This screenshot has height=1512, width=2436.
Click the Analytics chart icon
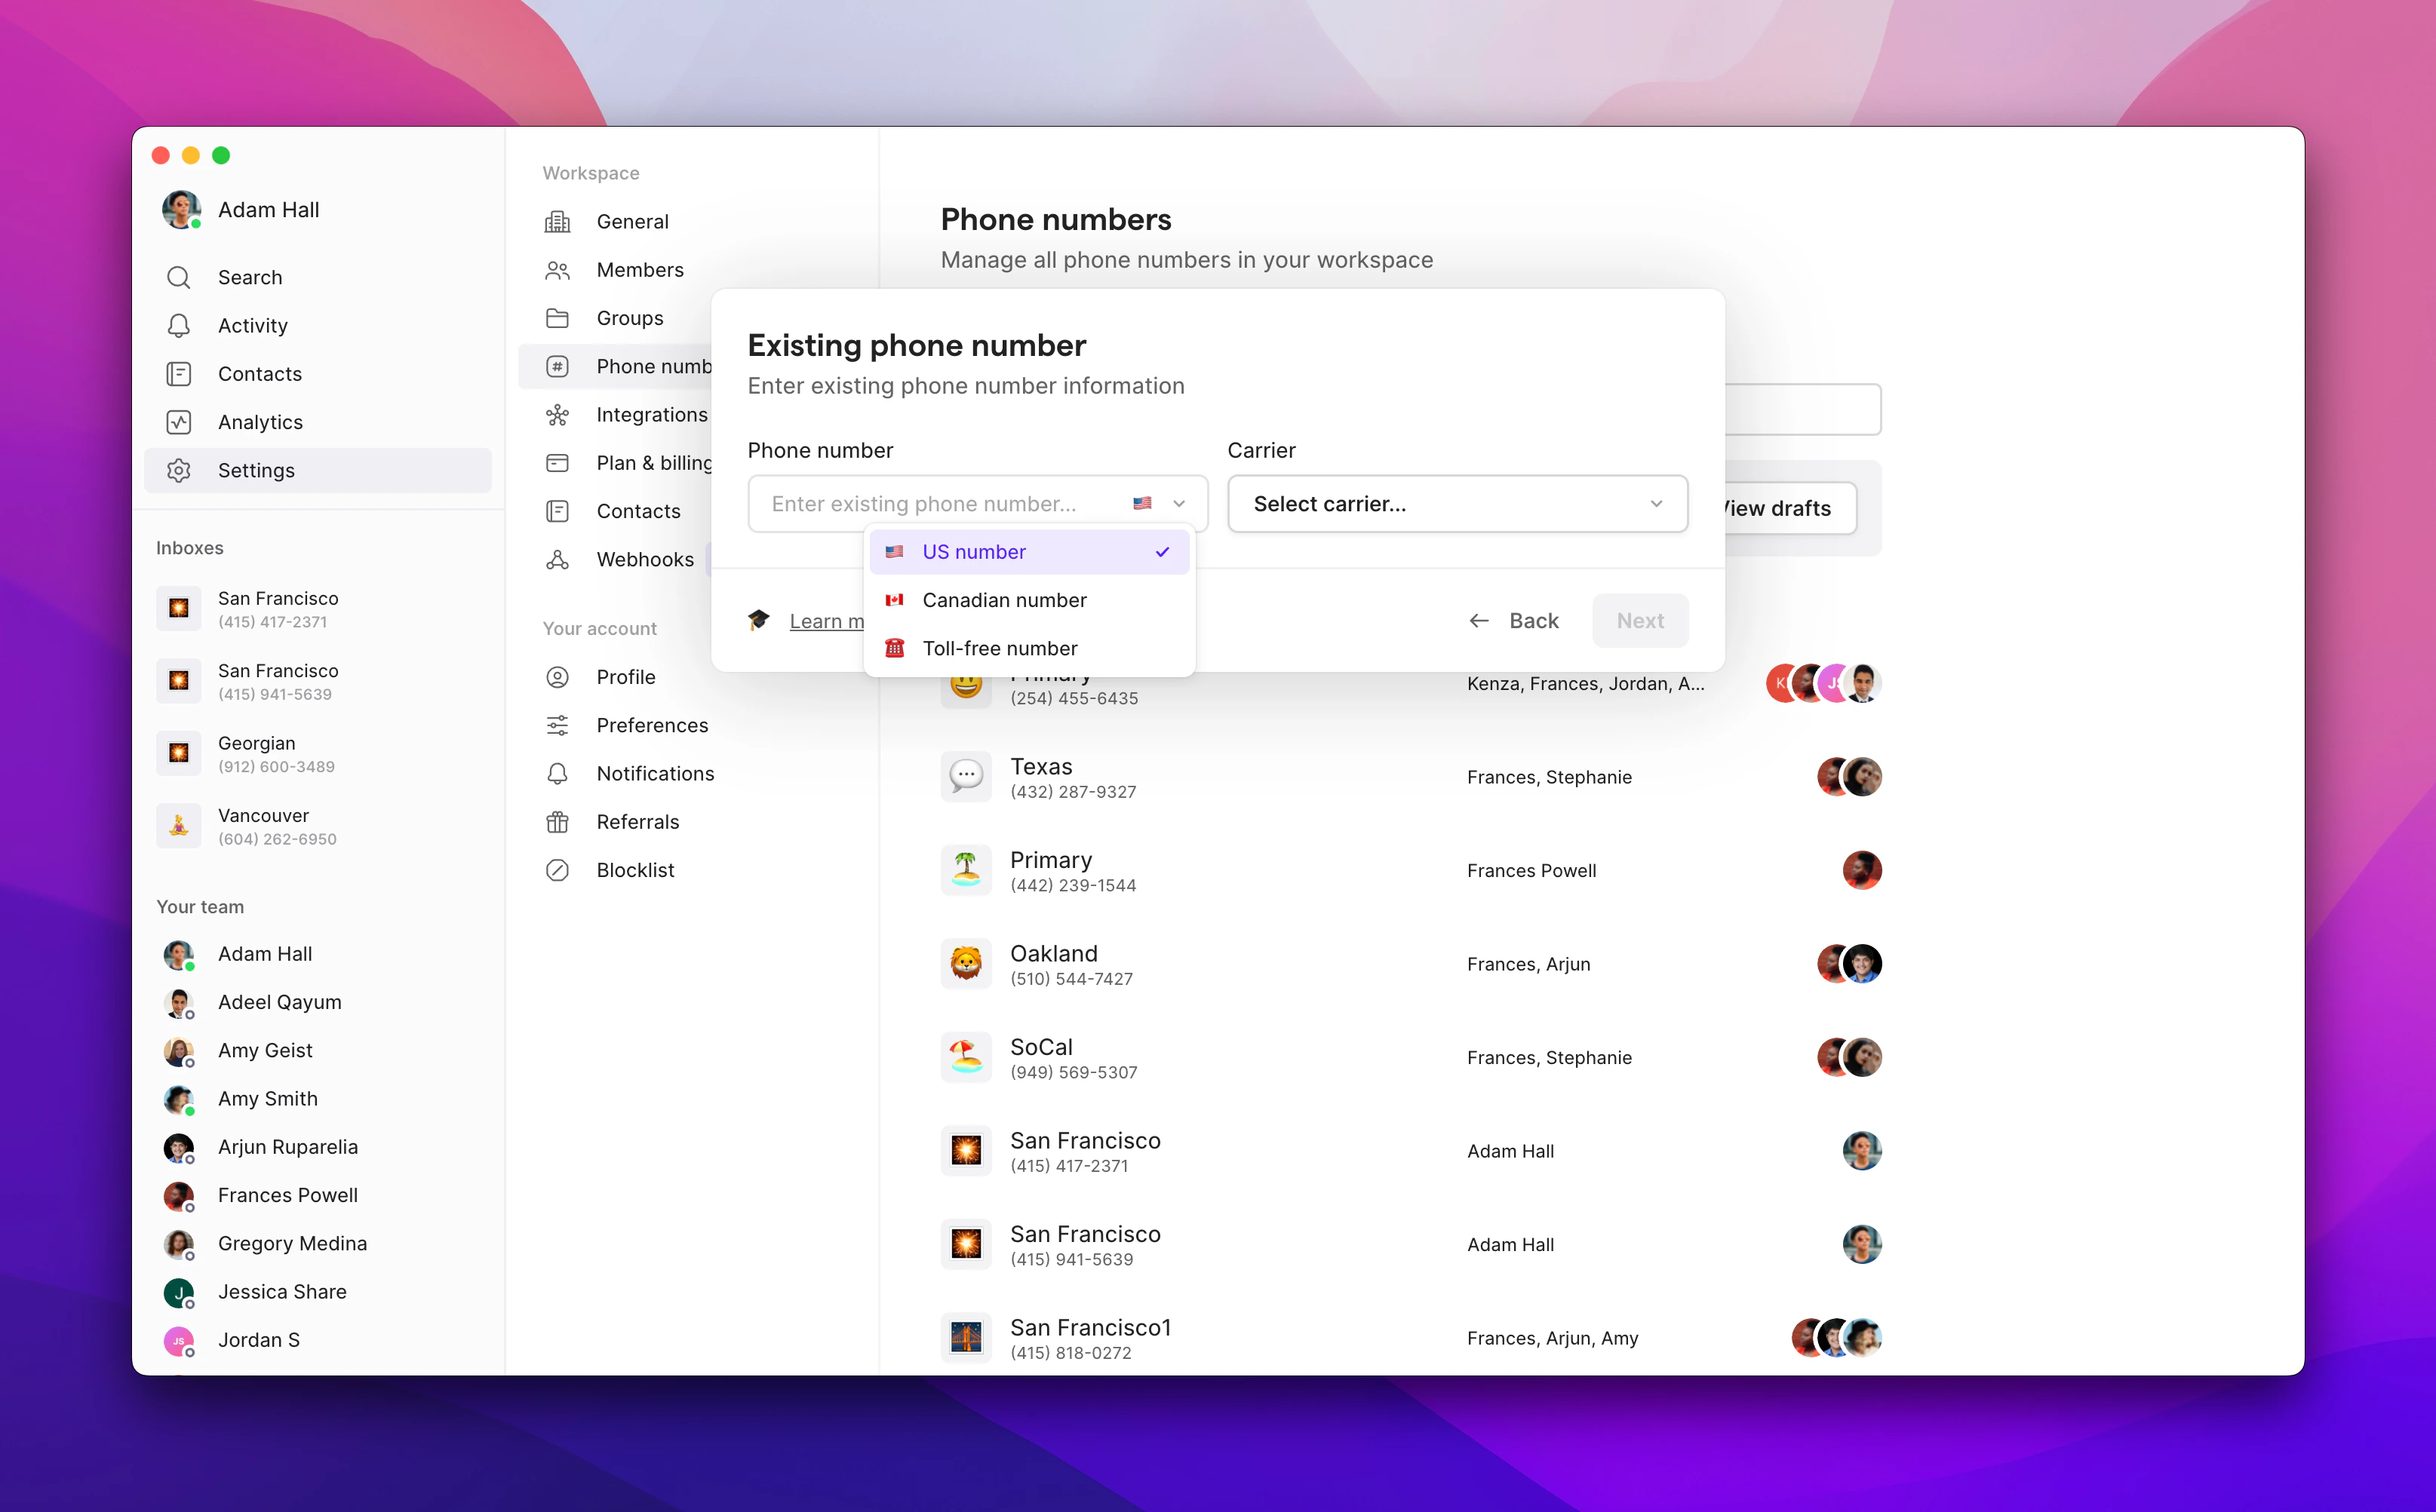[x=179, y=422]
